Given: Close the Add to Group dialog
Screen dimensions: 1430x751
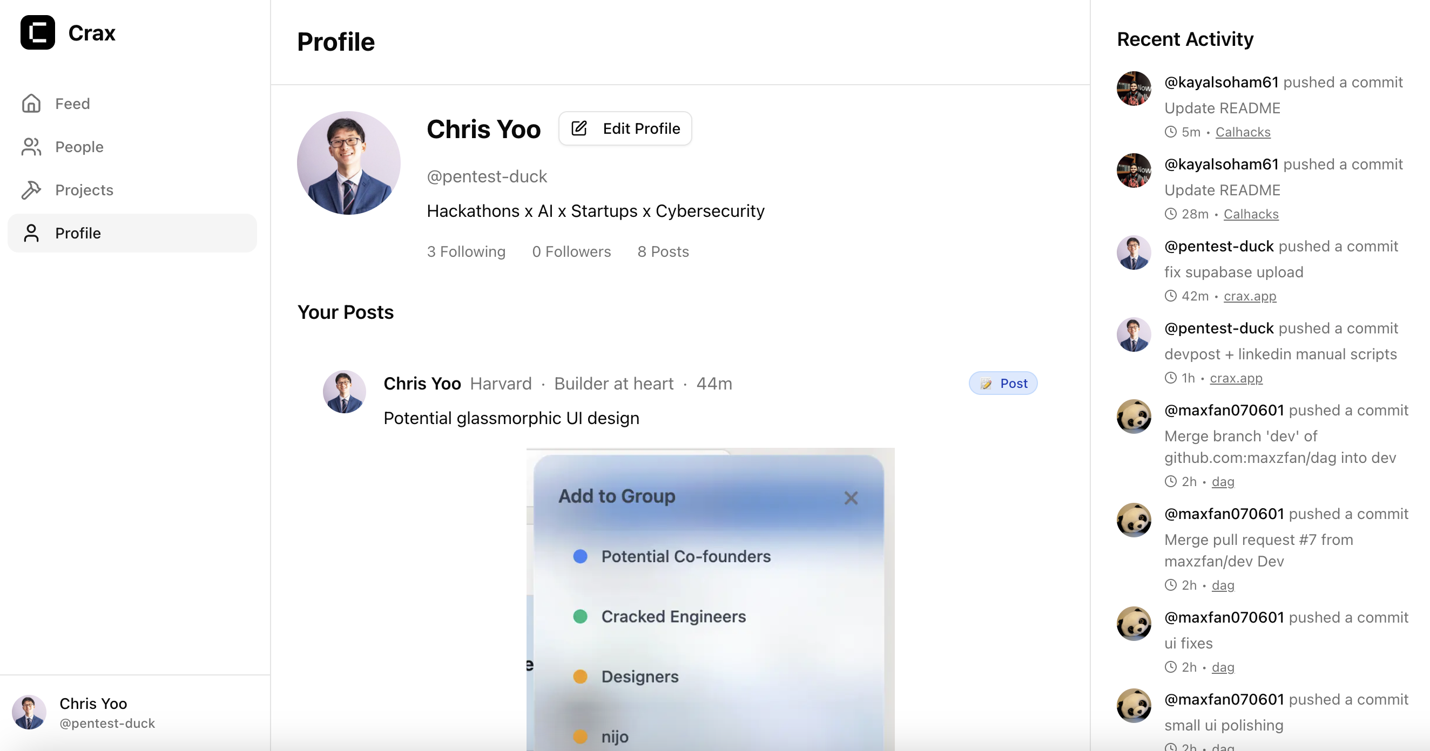Looking at the screenshot, I should click(851, 497).
